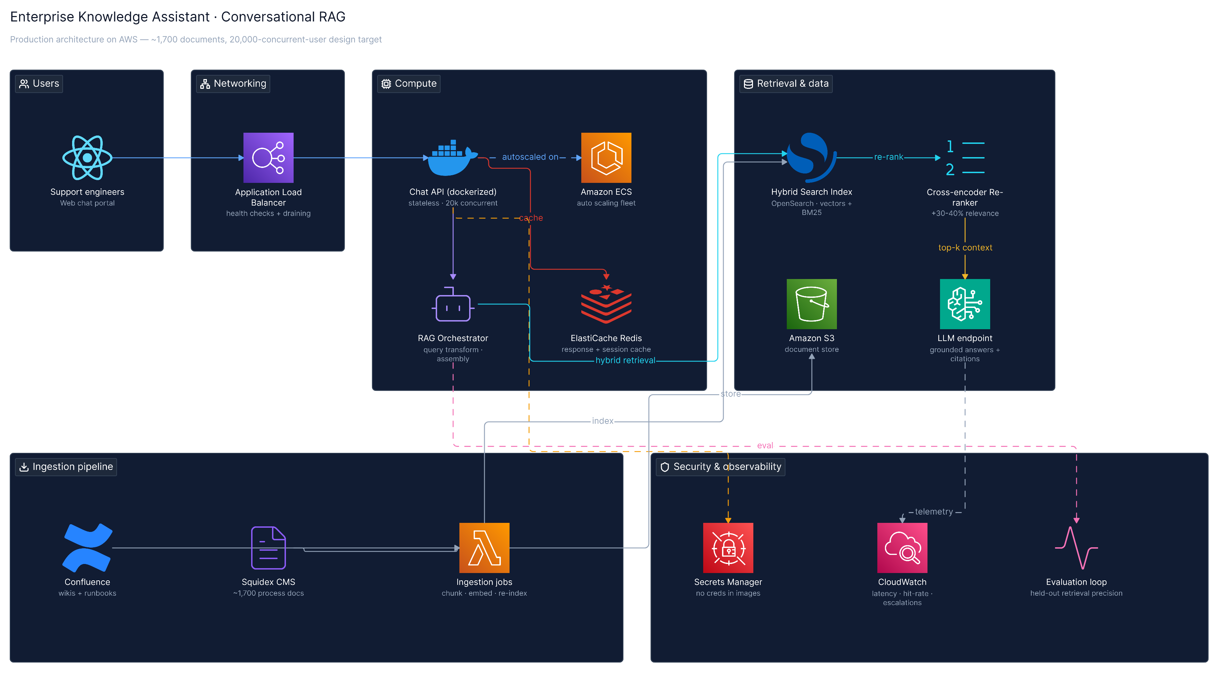Click the React atom icon for Support engineers

click(x=87, y=157)
